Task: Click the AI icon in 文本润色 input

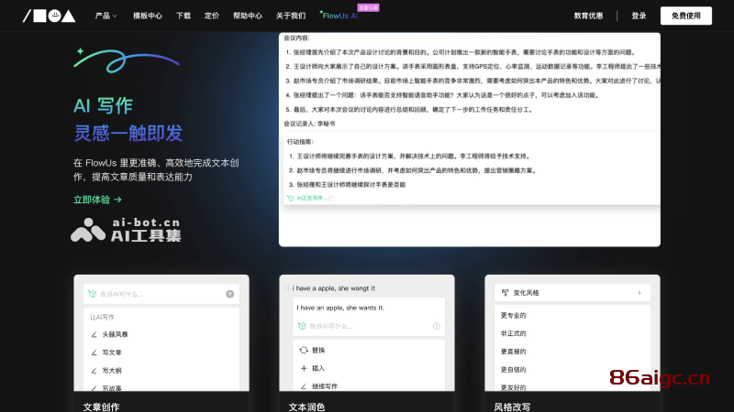Action: point(302,326)
